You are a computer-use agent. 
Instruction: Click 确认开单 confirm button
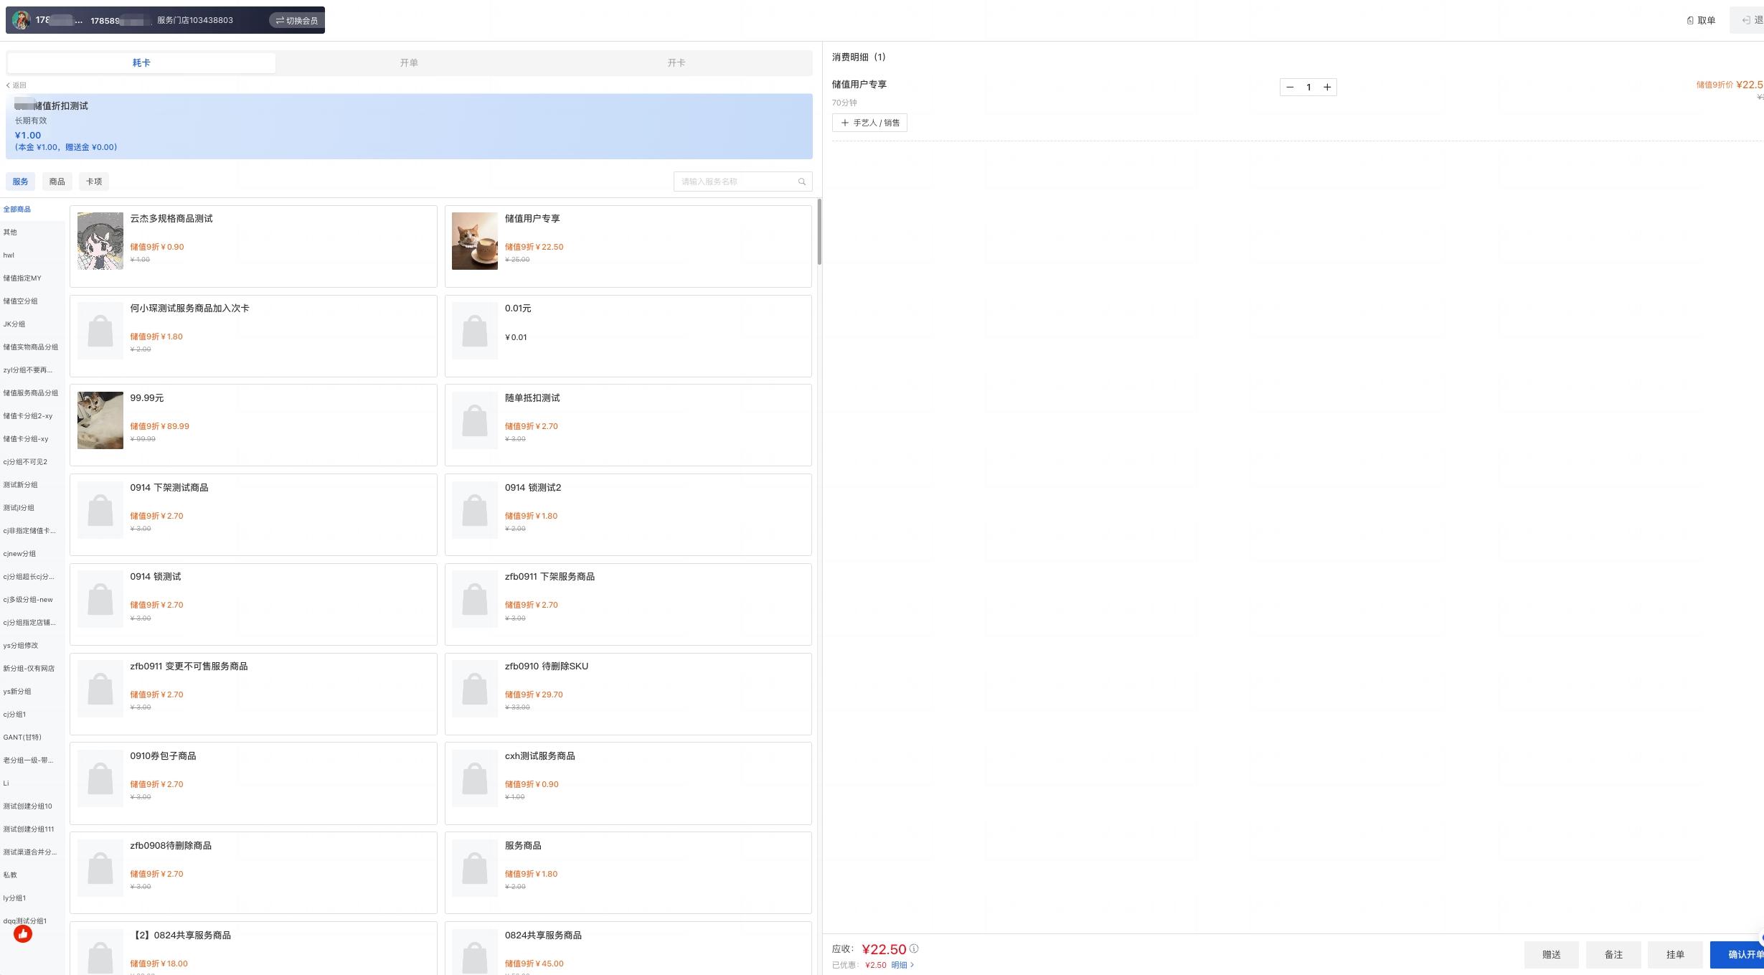(1737, 954)
